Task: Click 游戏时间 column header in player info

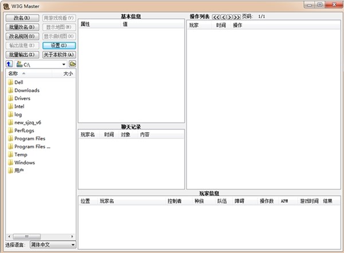Action: [x=309, y=201]
